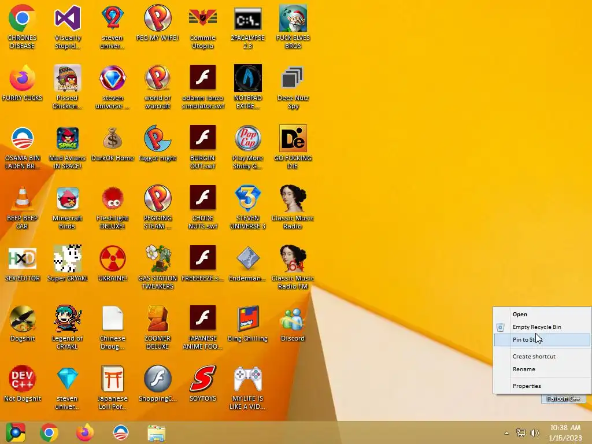Click the Obama logo taskbar icon

pyautogui.click(x=121, y=432)
